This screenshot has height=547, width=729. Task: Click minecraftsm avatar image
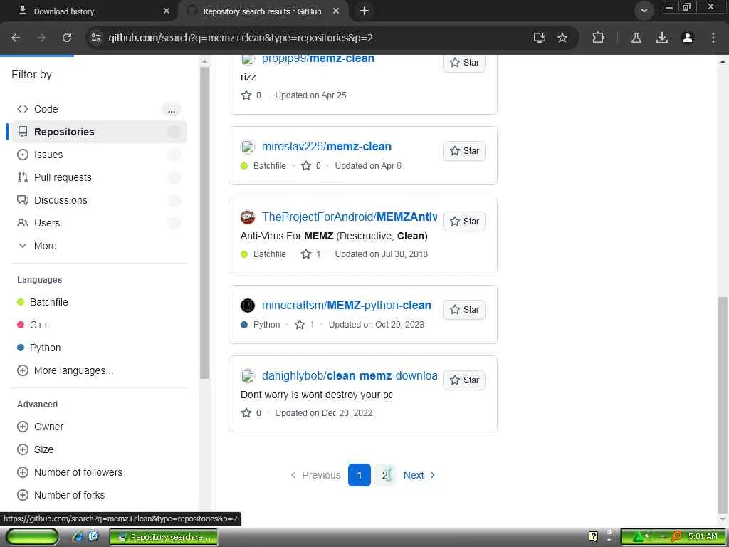pos(248,305)
